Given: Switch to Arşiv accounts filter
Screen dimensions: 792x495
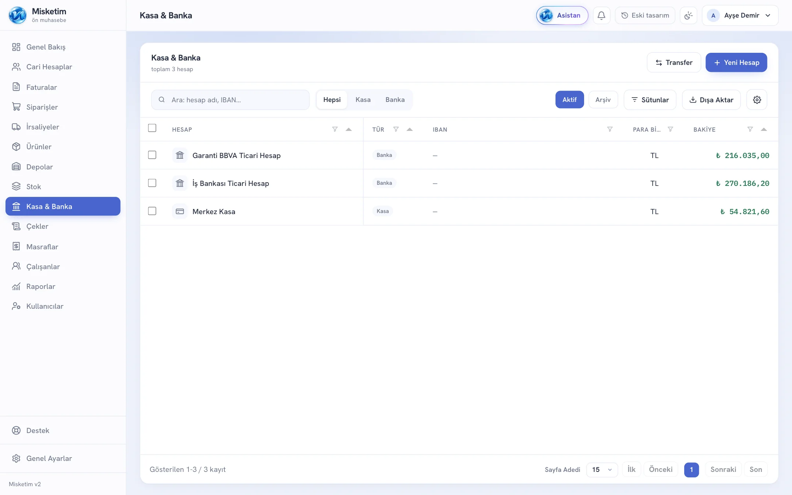Looking at the screenshot, I should (x=603, y=100).
